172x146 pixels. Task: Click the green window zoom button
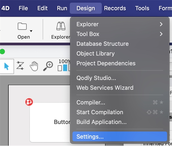click(2, 52)
